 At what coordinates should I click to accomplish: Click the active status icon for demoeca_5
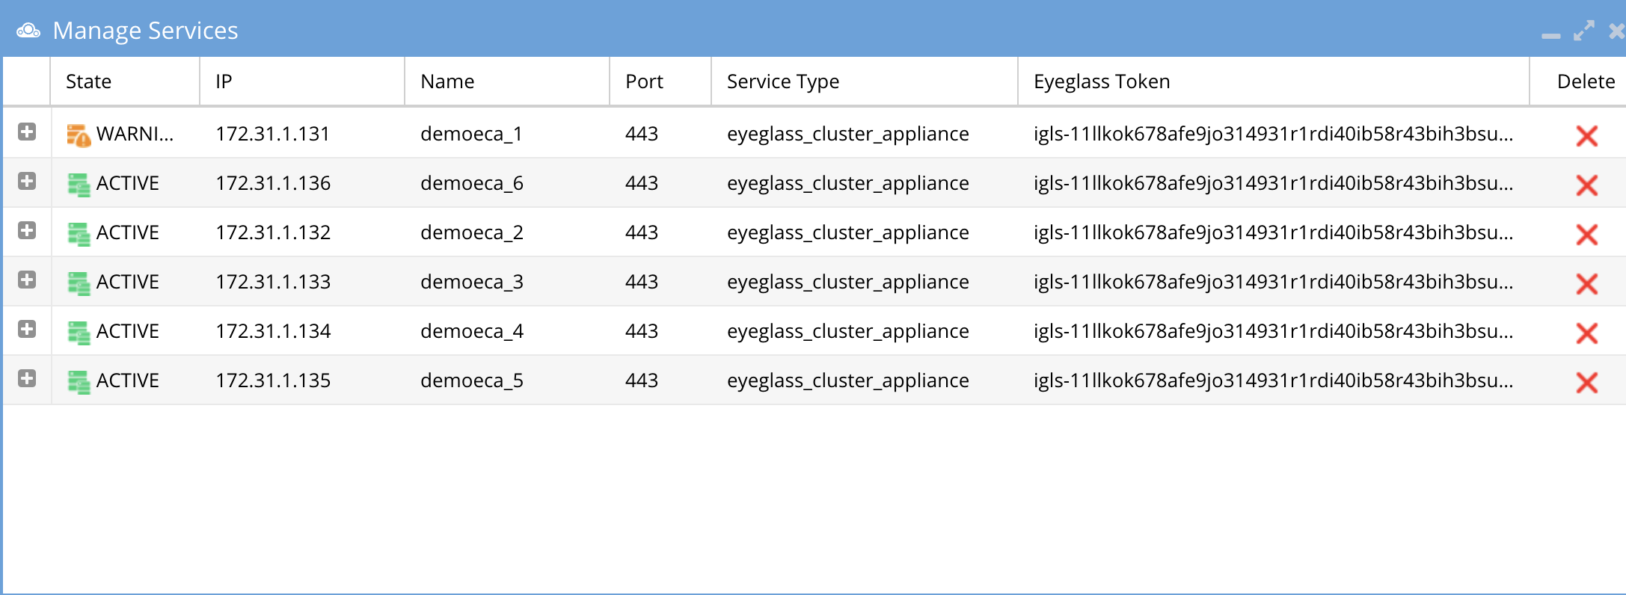(x=79, y=381)
